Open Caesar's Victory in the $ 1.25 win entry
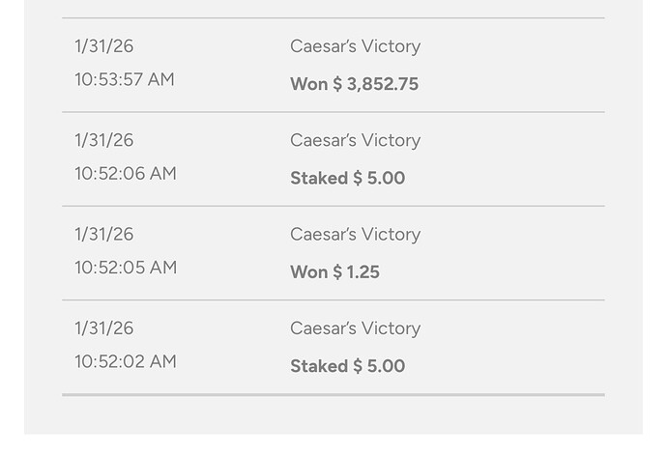667x455 pixels. click(355, 234)
